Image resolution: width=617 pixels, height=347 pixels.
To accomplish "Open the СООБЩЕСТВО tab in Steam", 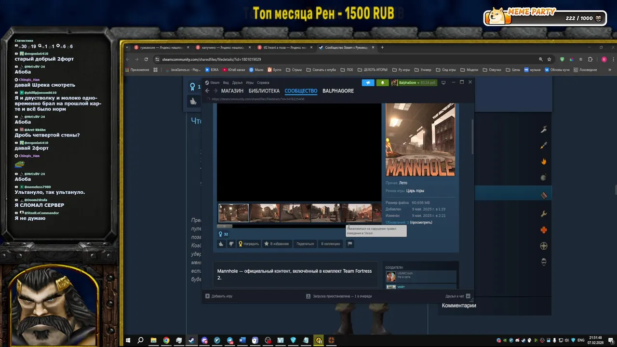I will pyautogui.click(x=301, y=91).
